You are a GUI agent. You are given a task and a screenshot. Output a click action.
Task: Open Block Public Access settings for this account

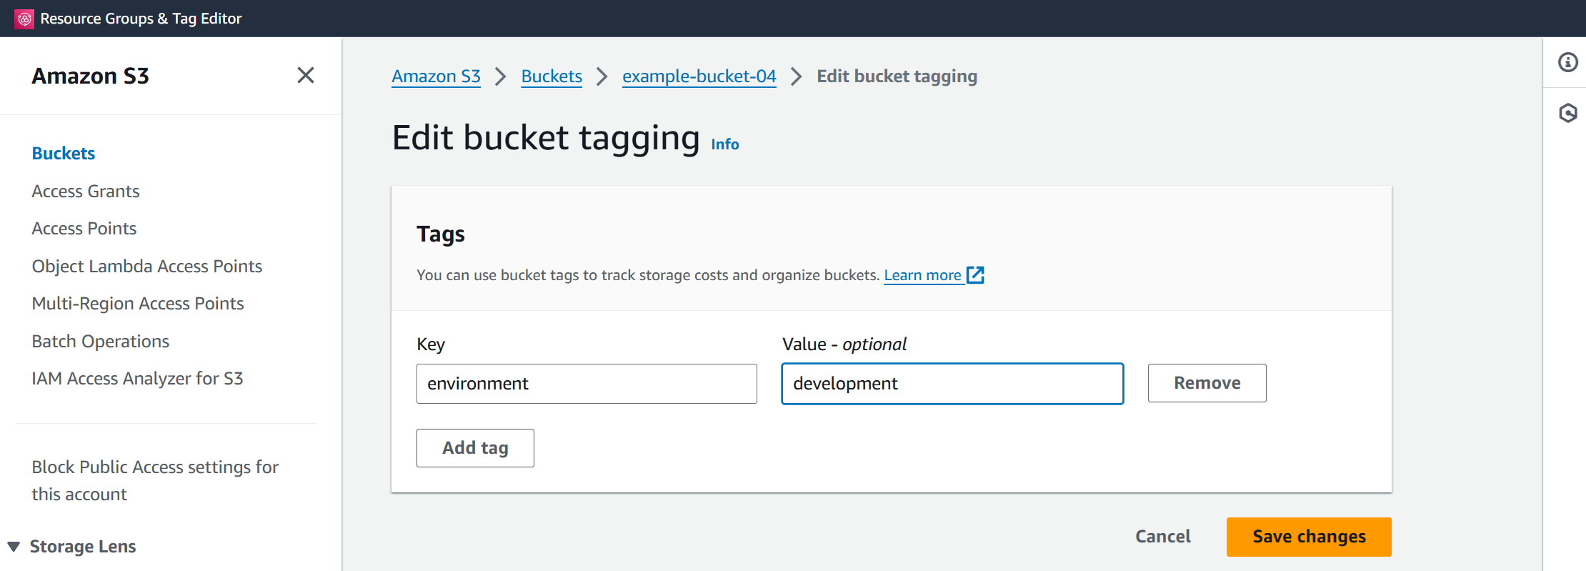(x=155, y=480)
